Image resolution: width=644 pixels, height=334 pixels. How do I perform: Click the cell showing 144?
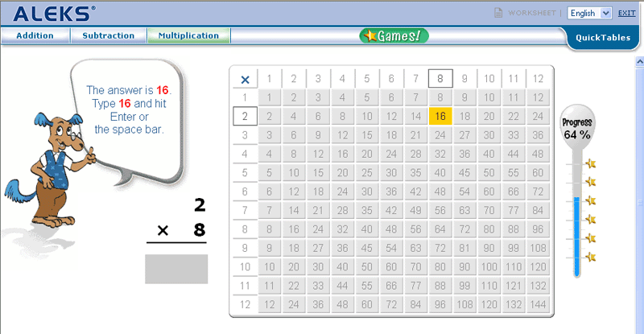pyautogui.click(x=538, y=304)
